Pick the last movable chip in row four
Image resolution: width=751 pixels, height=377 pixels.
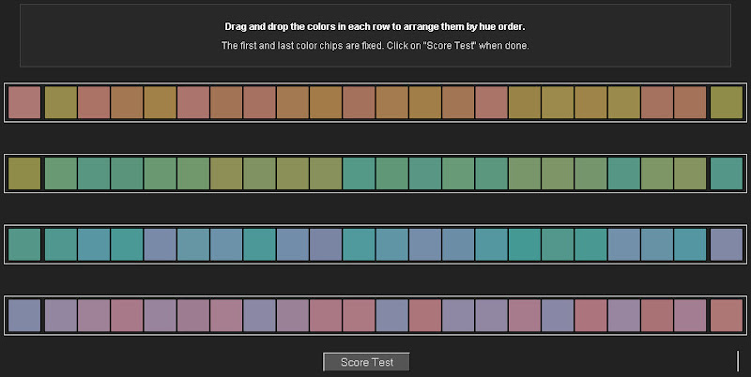click(689, 316)
